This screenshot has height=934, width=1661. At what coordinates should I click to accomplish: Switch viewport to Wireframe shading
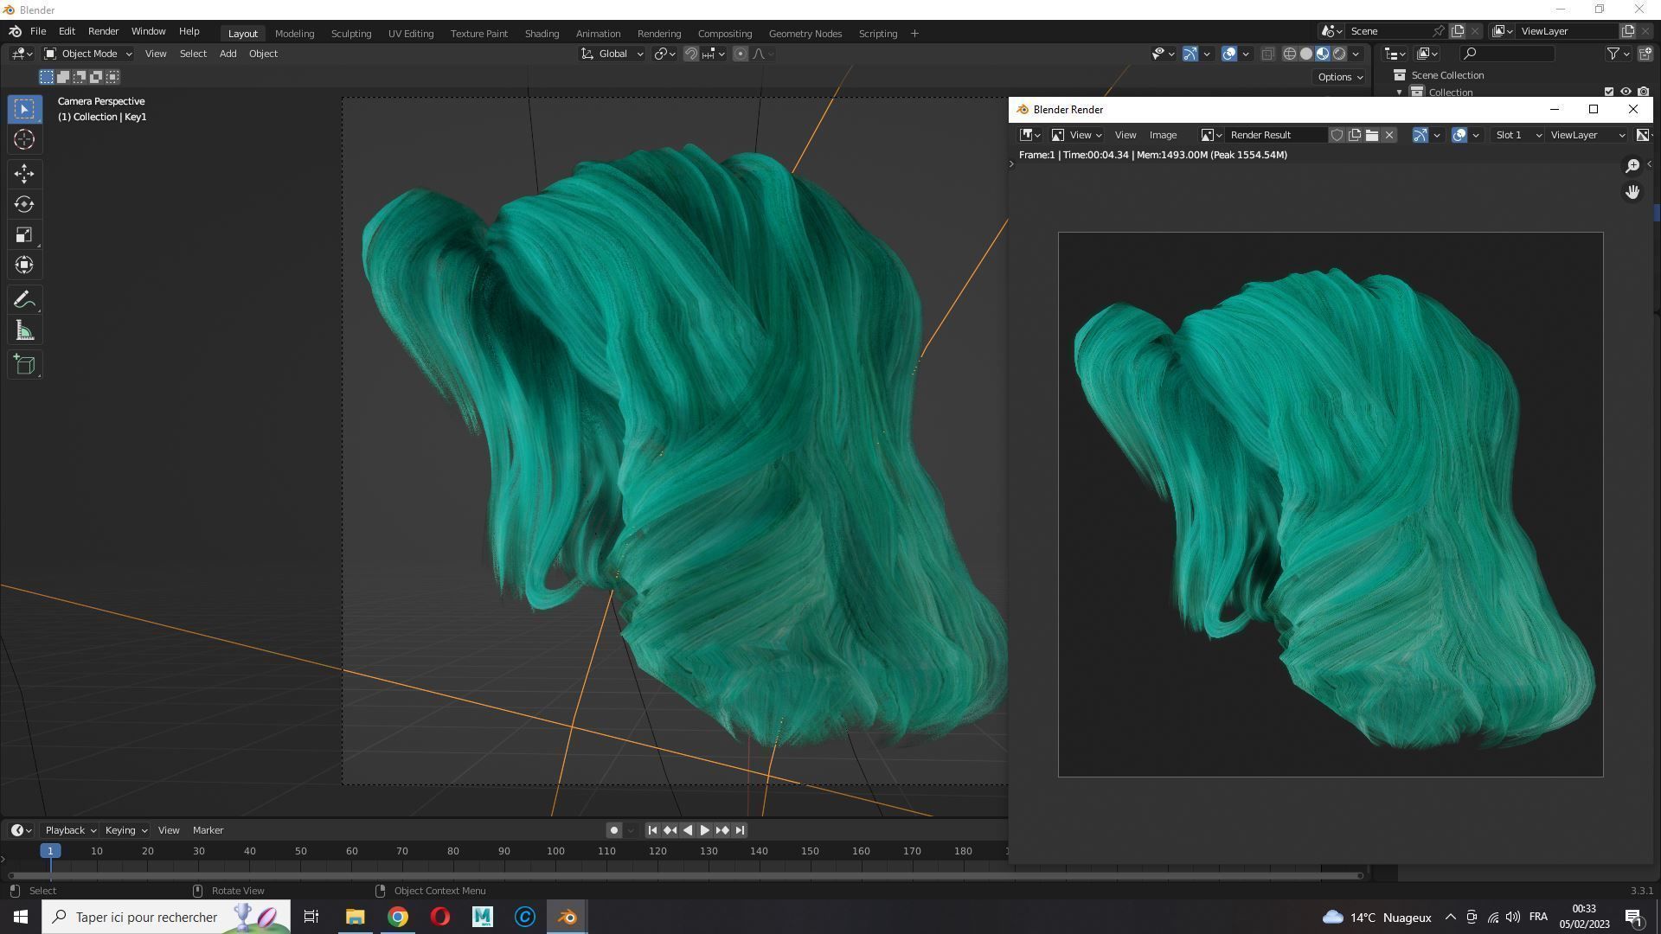[x=1289, y=54]
